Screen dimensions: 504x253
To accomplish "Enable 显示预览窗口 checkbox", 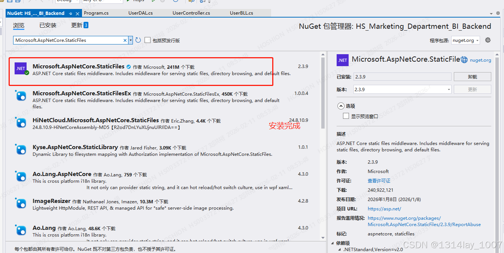I will [346, 116].
